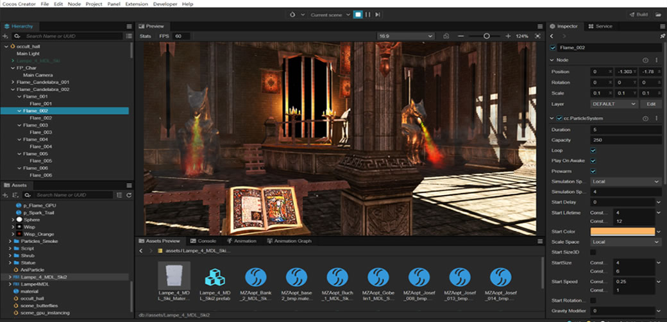Refresh the Assets panel
The width and height of the screenshot is (667, 322).
pyautogui.click(x=129, y=195)
